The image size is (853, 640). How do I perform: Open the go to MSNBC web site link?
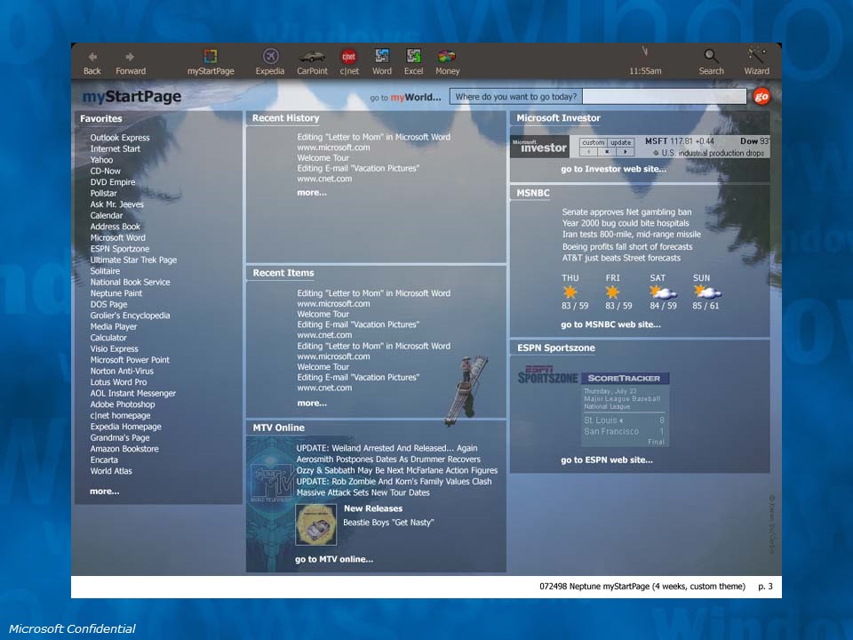pyautogui.click(x=610, y=324)
